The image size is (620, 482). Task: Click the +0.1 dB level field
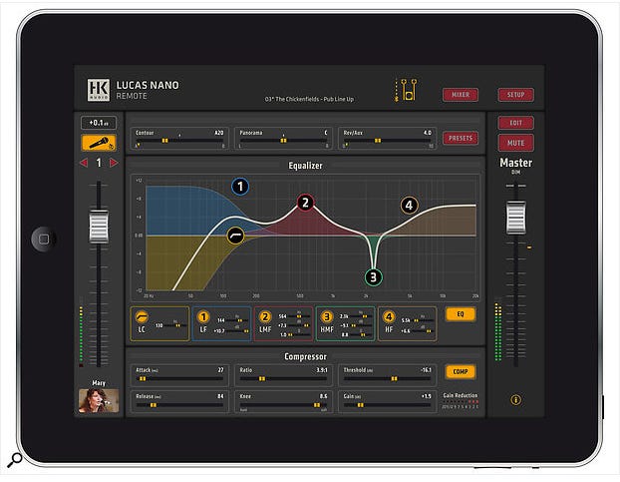coord(99,123)
